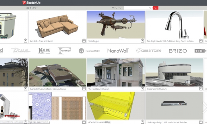This screenshot has width=207, height=124.
Task: Open the wood panel and pattern room thumbnail
Action: (57, 106)
